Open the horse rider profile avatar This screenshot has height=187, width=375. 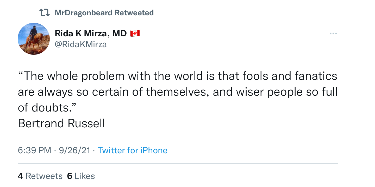tap(34, 39)
